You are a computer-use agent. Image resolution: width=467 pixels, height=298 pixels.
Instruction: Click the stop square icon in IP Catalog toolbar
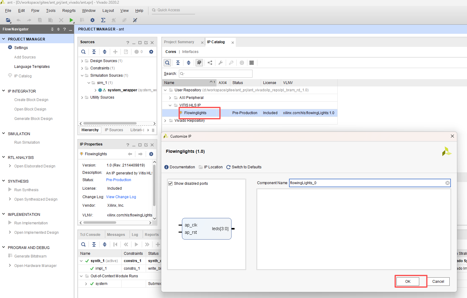pos(252,63)
